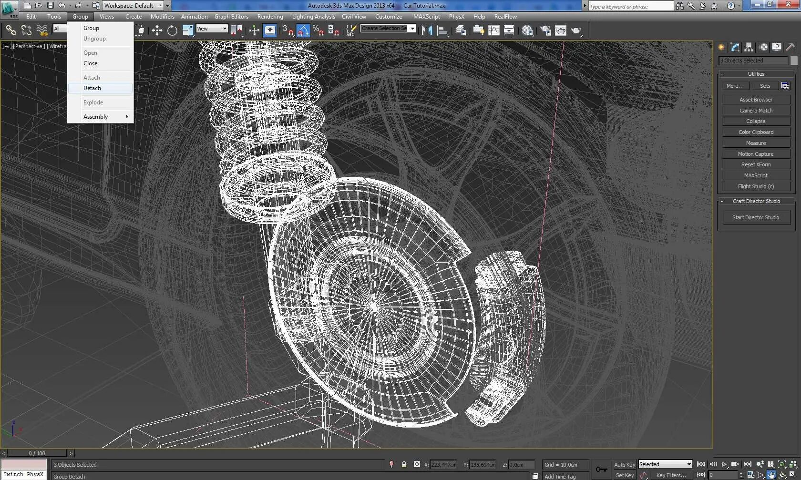801x480 pixels.
Task: Select the Rotate tool
Action: (x=172, y=31)
